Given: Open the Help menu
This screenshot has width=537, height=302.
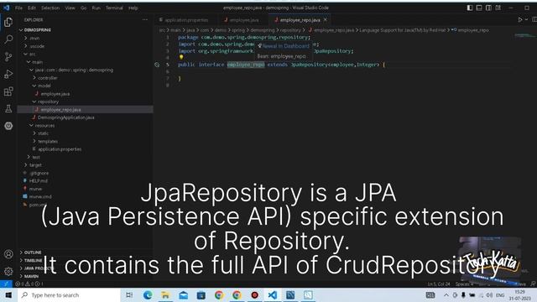Looking at the screenshot, I should coord(133,8).
